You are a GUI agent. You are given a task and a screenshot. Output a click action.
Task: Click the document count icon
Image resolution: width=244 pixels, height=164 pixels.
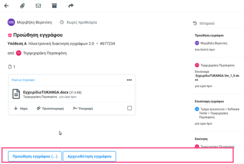click(x=10, y=67)
